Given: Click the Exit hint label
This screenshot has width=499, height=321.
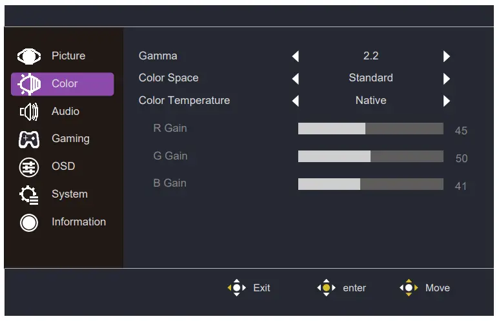Looking at the screenshot, I should point(261,288).
